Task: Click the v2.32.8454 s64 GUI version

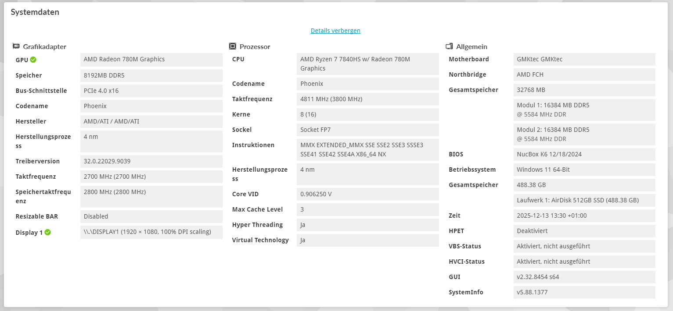Action: [584, 277]
